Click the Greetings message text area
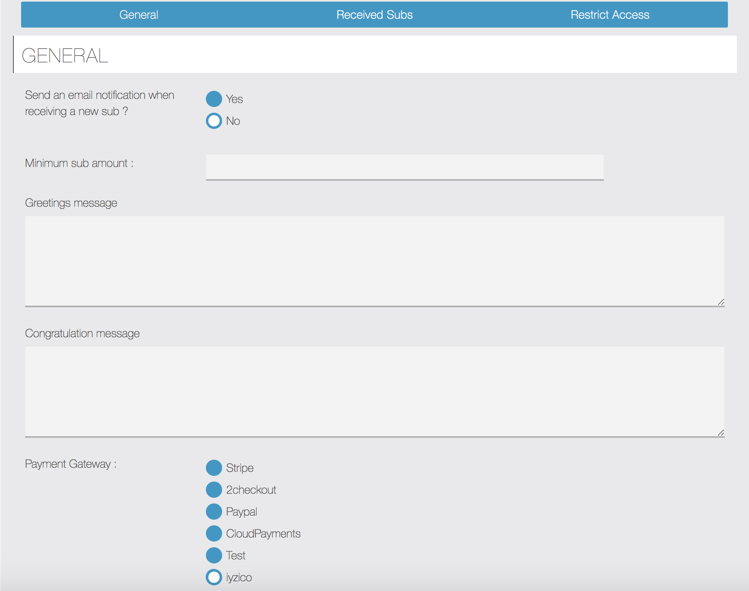The height and width of the screenshot is (591, 749). click(374, 261)
